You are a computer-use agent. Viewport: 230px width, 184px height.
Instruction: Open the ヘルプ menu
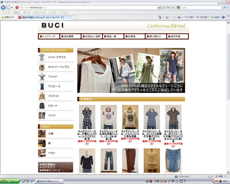(63, 12)
